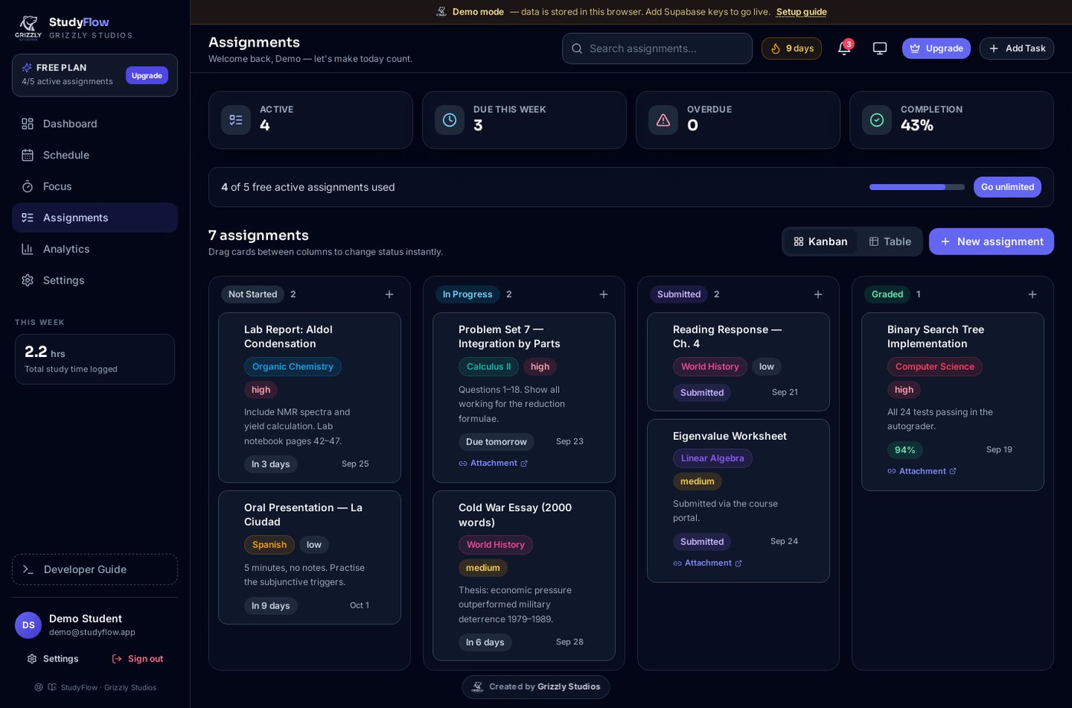This screenshot has height=708, width=1072.
Task: Click the Organic Chemistry course tag
Action: (293, 367)
